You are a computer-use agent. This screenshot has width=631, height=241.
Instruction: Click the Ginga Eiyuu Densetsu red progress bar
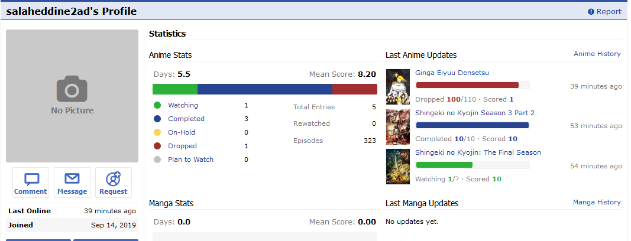(467, 85)
